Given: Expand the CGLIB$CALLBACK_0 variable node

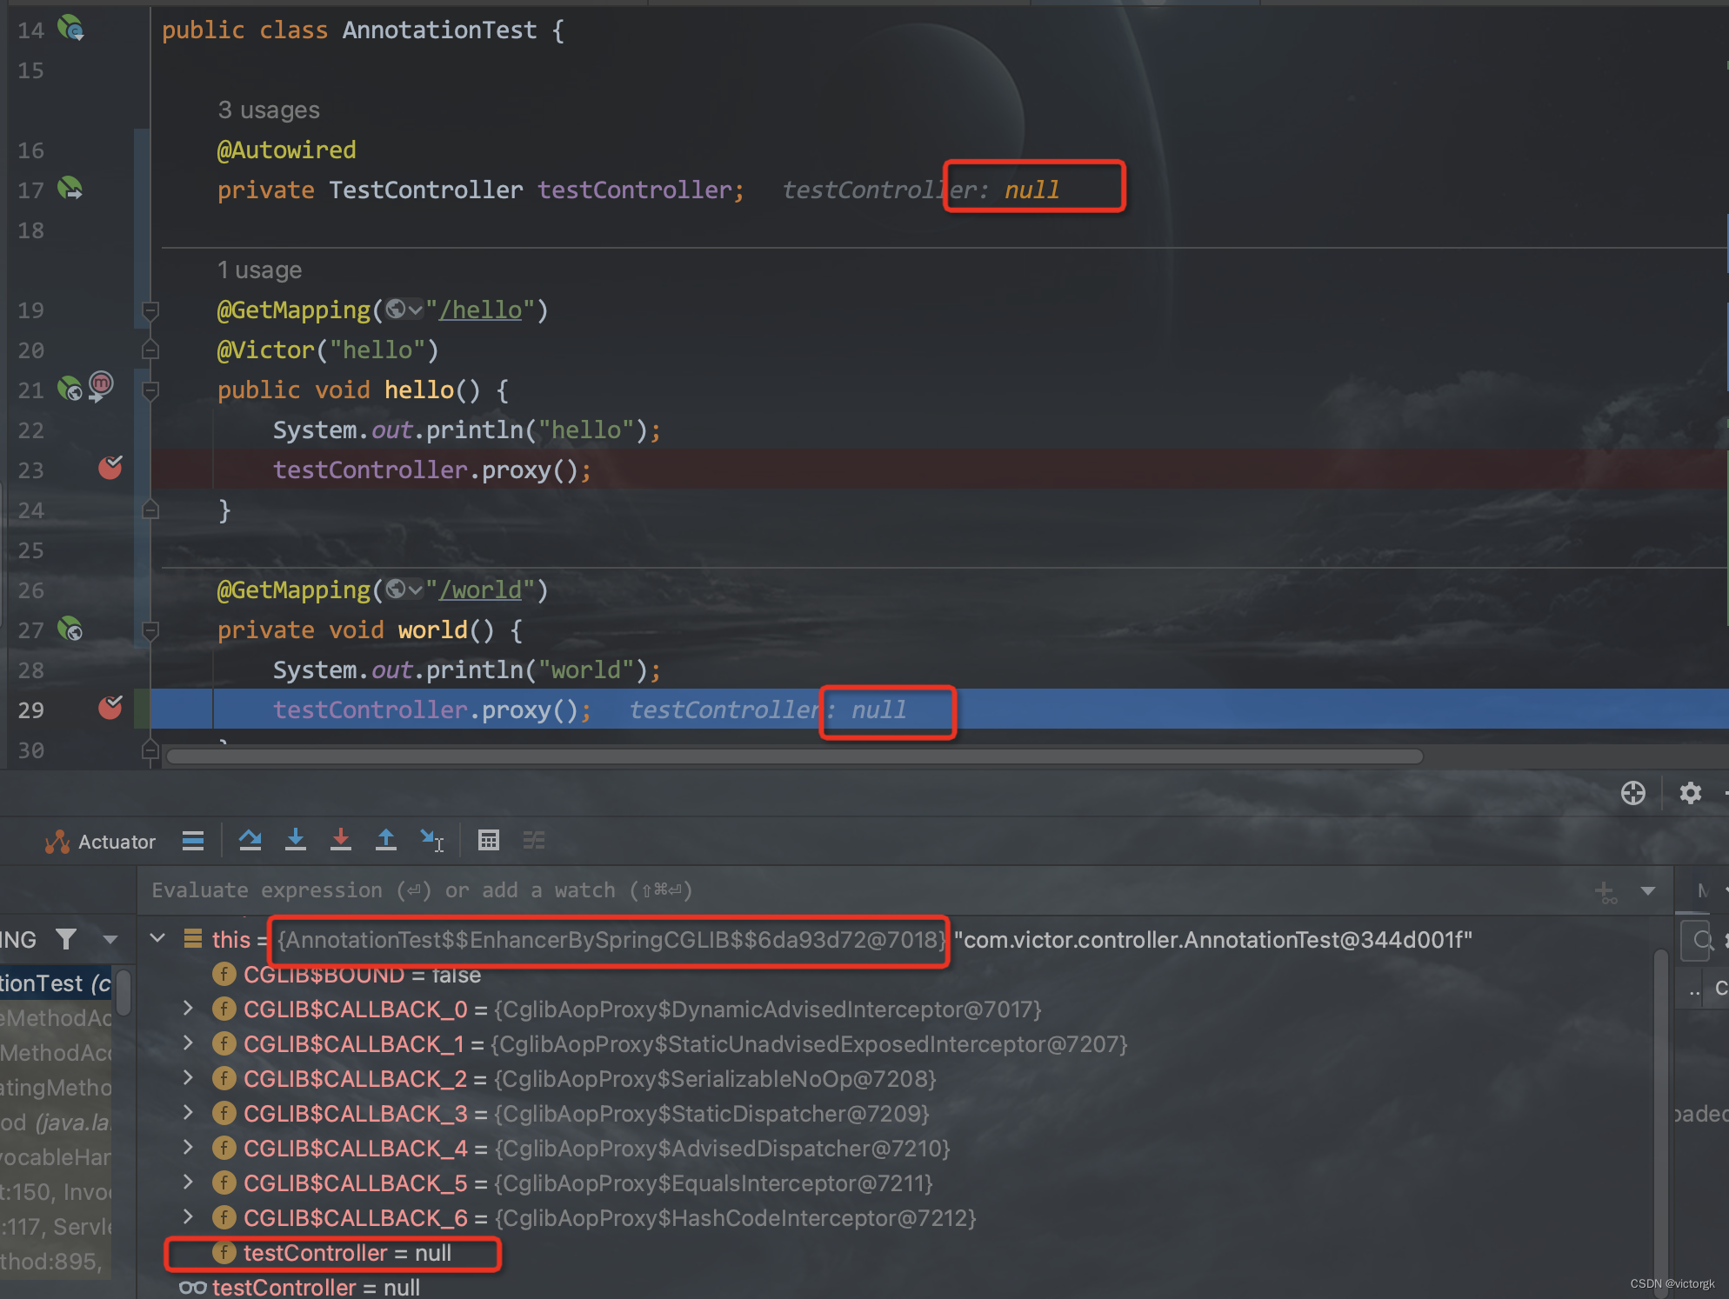Looking at the screenshot, I should (188, 1009).
